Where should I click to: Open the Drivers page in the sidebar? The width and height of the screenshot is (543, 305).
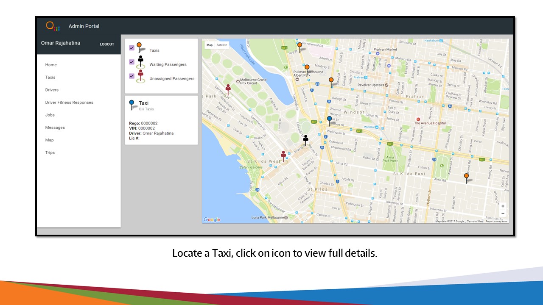tap(52, 90)
